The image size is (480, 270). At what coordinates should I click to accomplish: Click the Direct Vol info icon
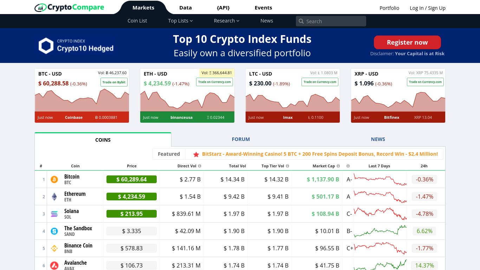click(x=200, y=166)
